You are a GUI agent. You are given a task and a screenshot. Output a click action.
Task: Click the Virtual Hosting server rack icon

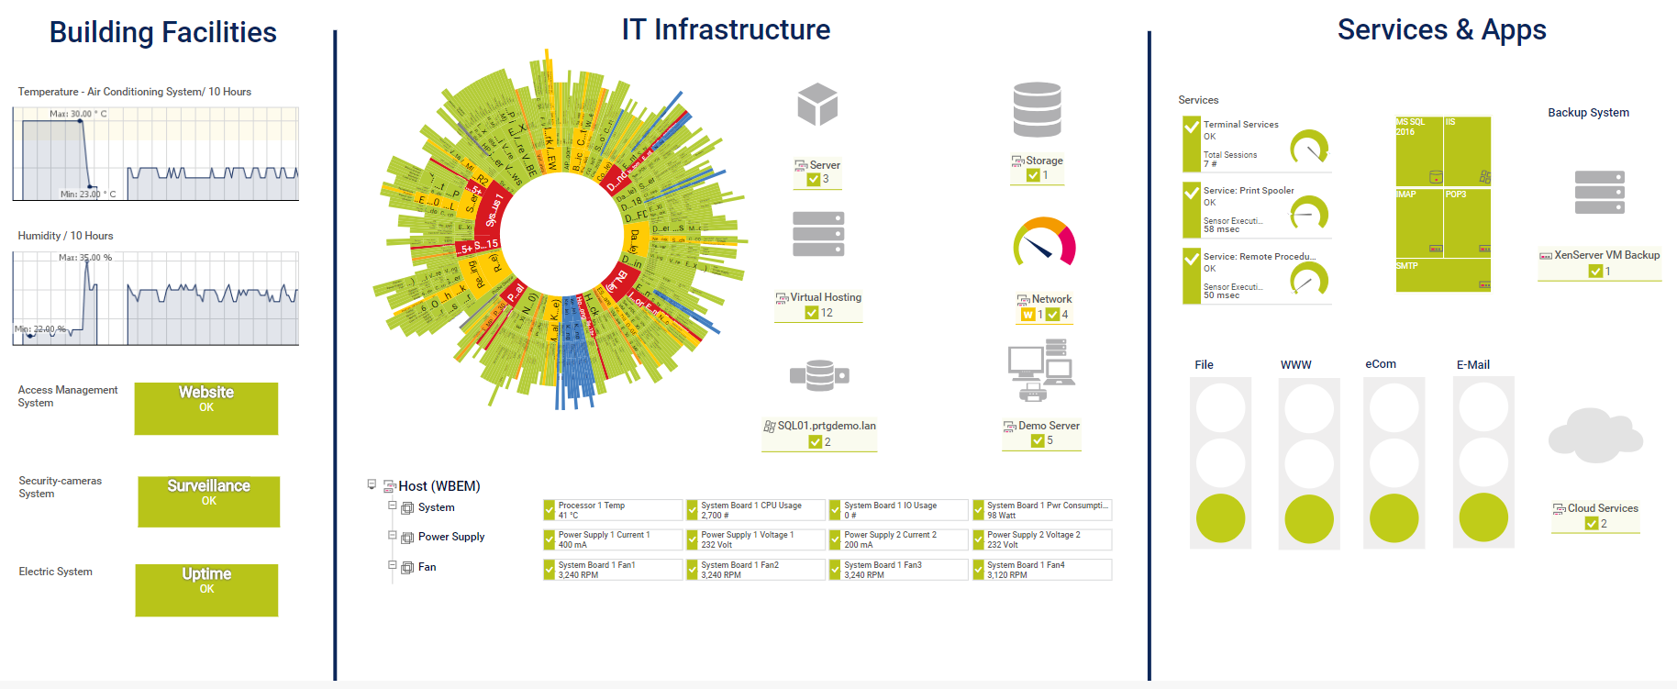tap(818, 234)
